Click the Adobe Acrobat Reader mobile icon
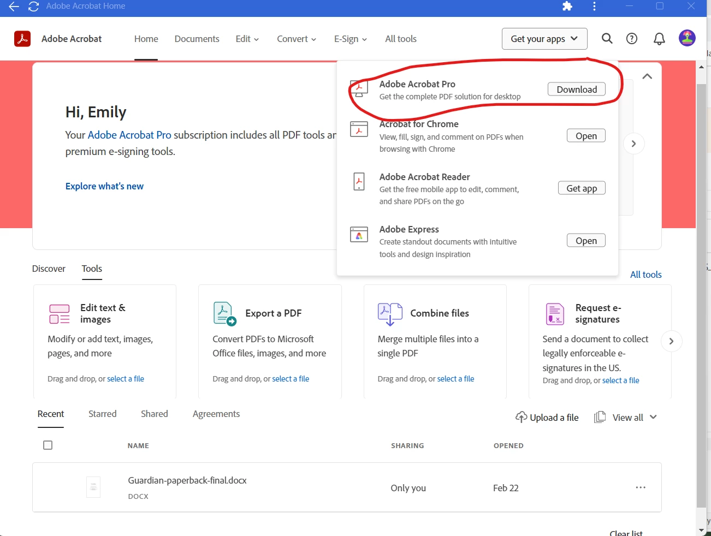711x536 pixels. pos(359,181)
